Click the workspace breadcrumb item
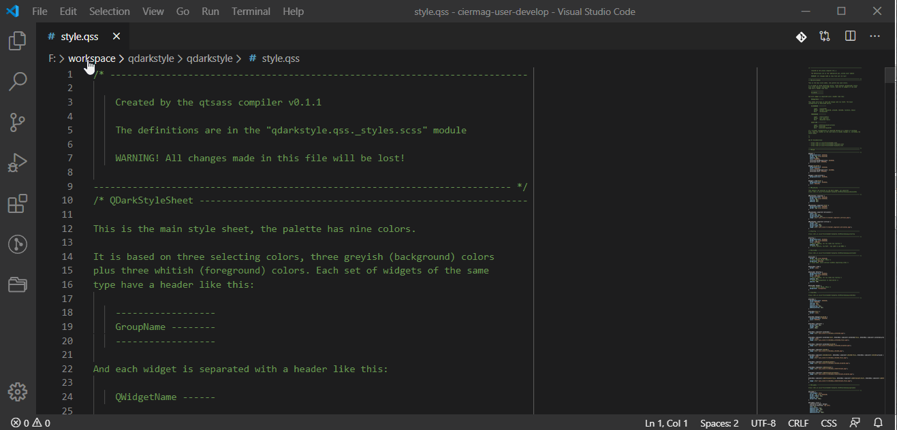Viewport: 897px width, 430px height. pos(91,58)
